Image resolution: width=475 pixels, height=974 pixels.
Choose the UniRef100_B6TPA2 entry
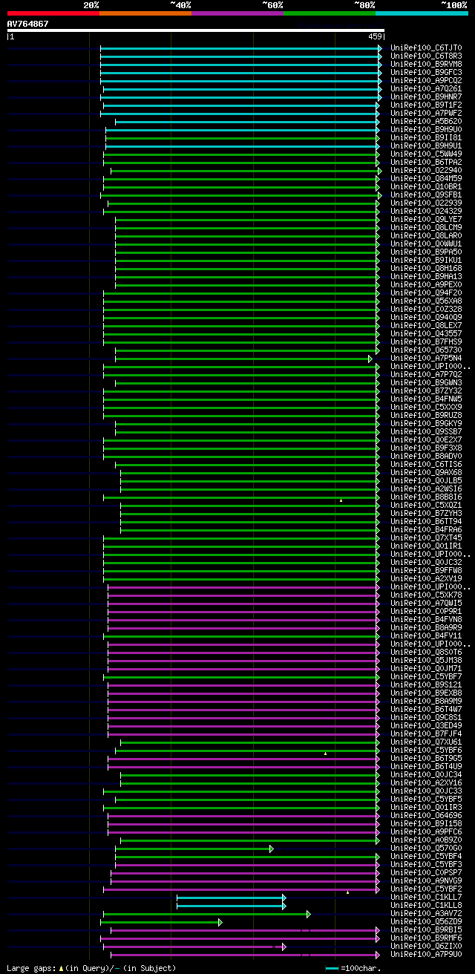[426, 163]
